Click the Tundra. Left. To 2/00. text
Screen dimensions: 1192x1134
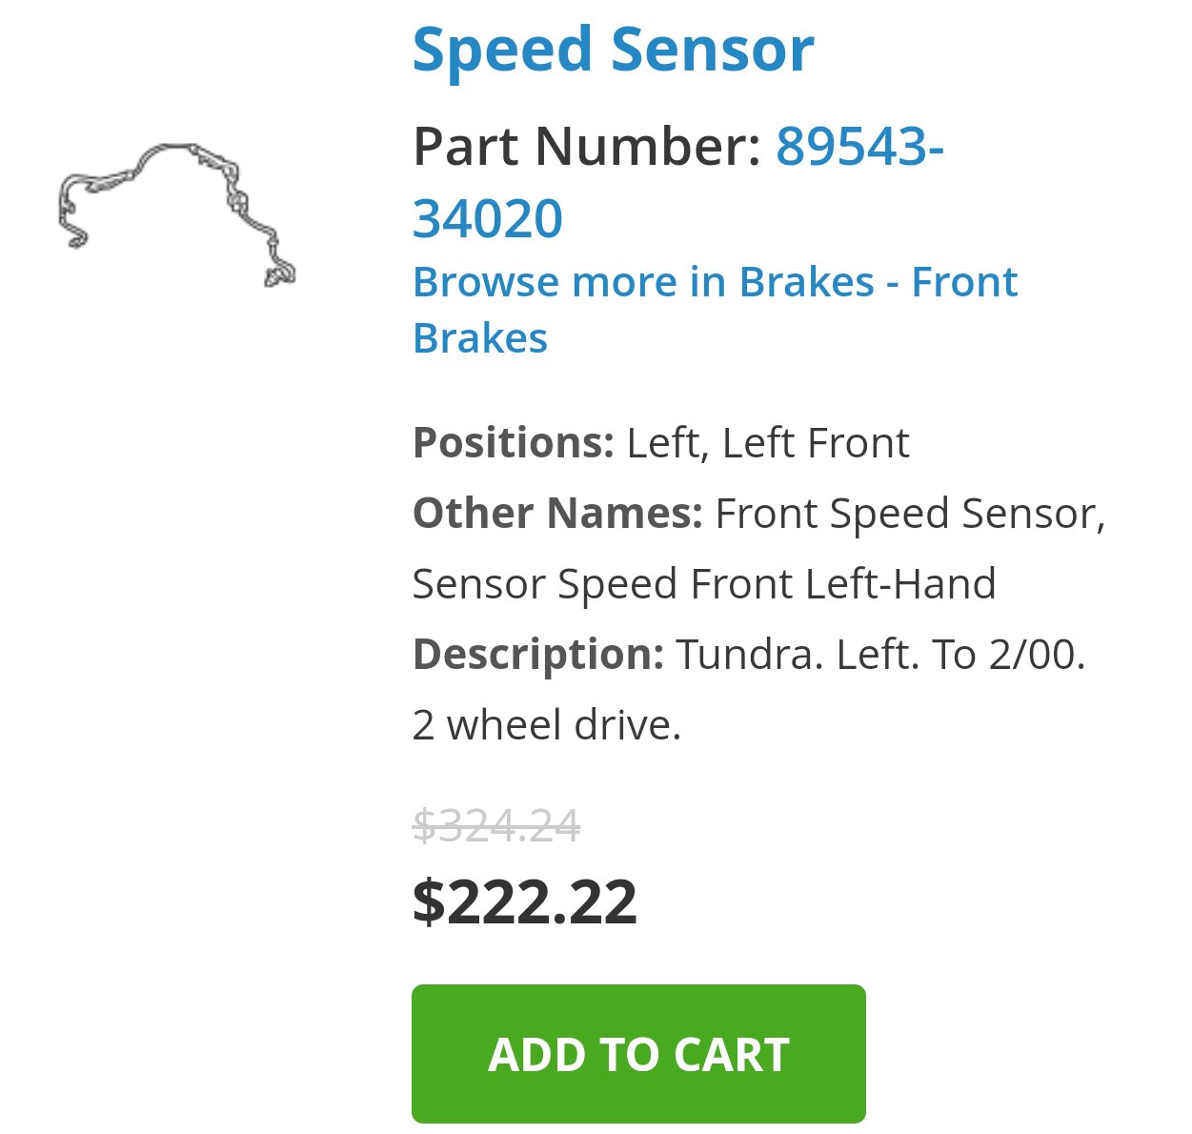pos(881,655)
